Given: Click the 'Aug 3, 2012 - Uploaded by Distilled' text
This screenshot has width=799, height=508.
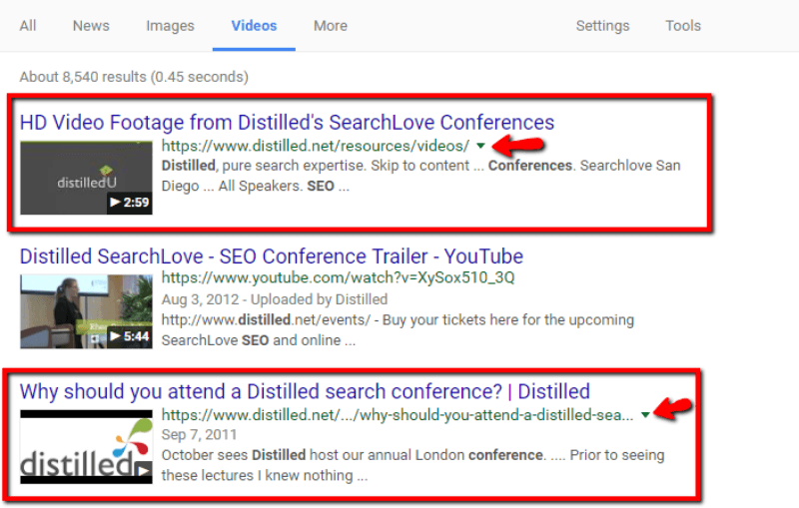Looking at the screenshot, I should (275, 299).
